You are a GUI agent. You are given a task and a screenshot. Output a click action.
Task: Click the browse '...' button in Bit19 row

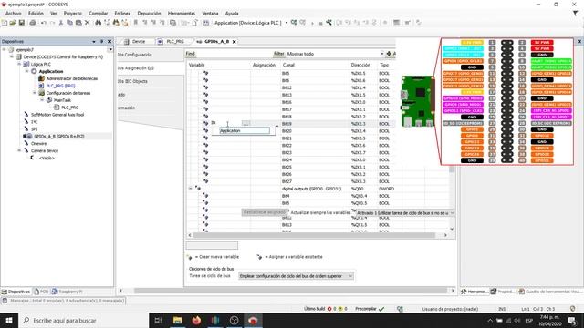[245, 123]
